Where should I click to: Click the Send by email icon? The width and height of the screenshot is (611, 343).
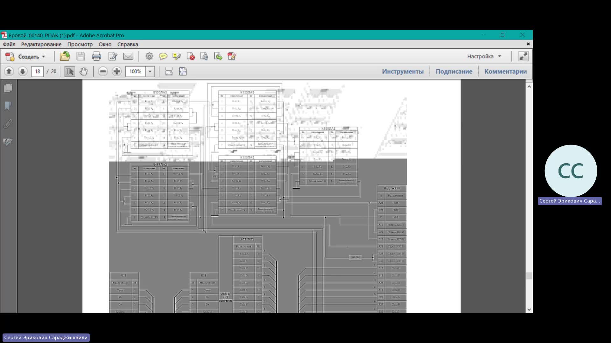(x=128, y=56)
